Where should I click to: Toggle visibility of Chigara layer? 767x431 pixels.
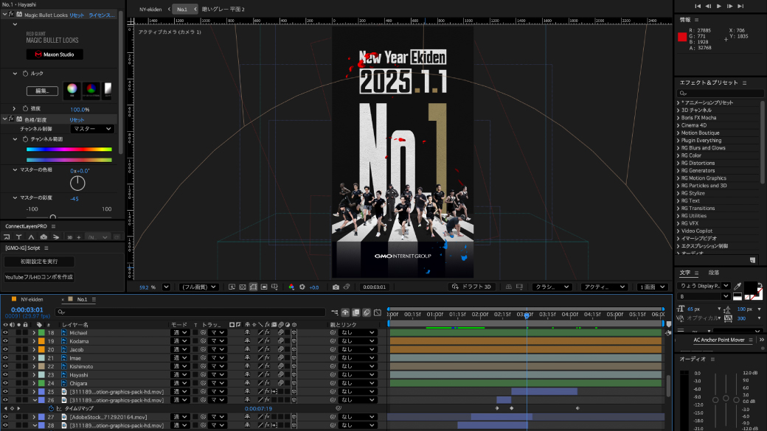(5, 383)
